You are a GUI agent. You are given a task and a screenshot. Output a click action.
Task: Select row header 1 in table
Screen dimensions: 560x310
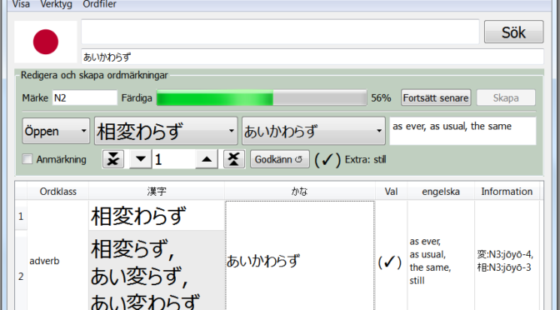(21, 216)
